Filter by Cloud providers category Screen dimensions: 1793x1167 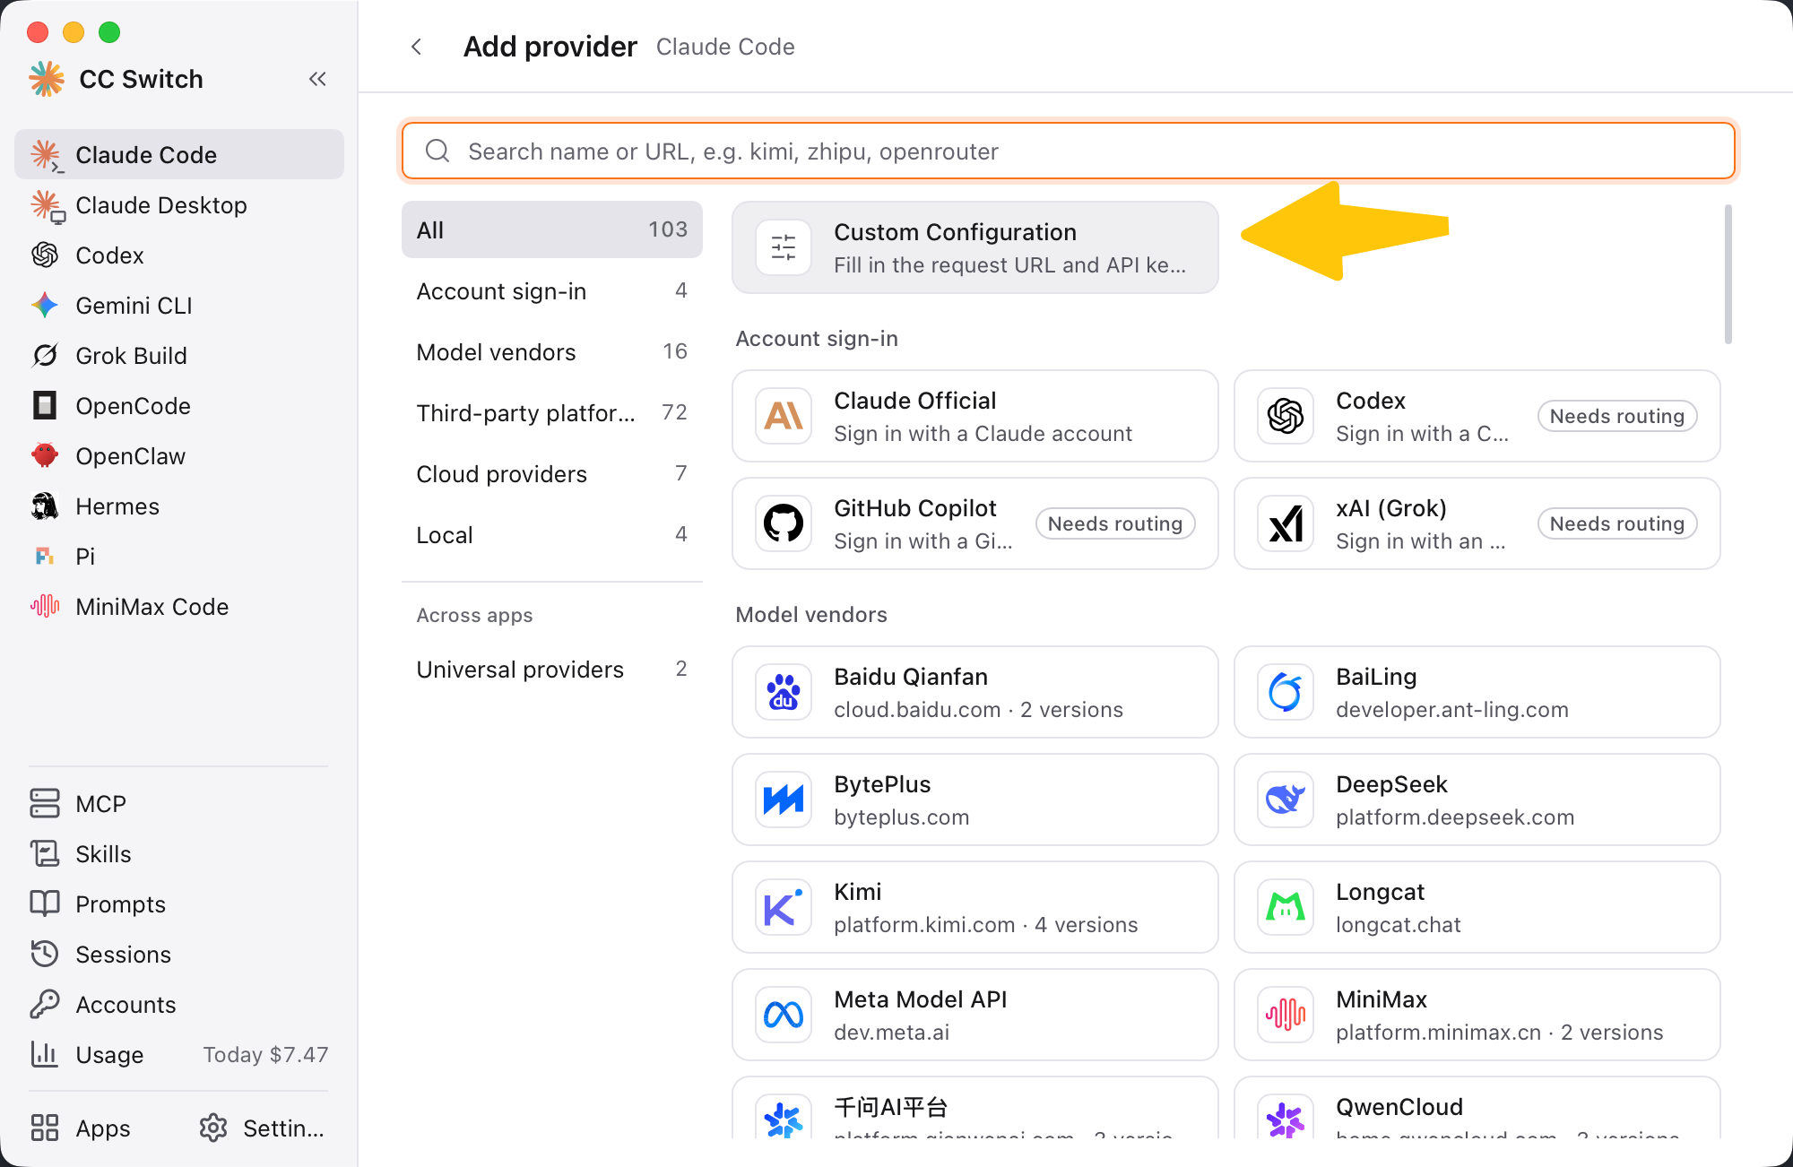552,474
